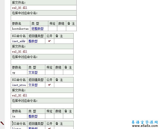Screen dimensions: 160x129
Task: Click empty 在库中对应命令名 field of inet_addr
Action: [x=42, y=62]
